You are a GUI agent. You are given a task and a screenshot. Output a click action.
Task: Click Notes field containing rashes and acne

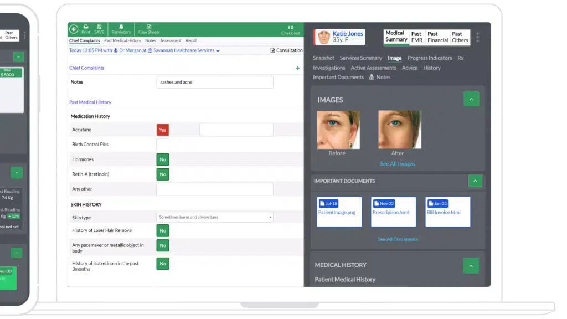click(x=215, y=82)
